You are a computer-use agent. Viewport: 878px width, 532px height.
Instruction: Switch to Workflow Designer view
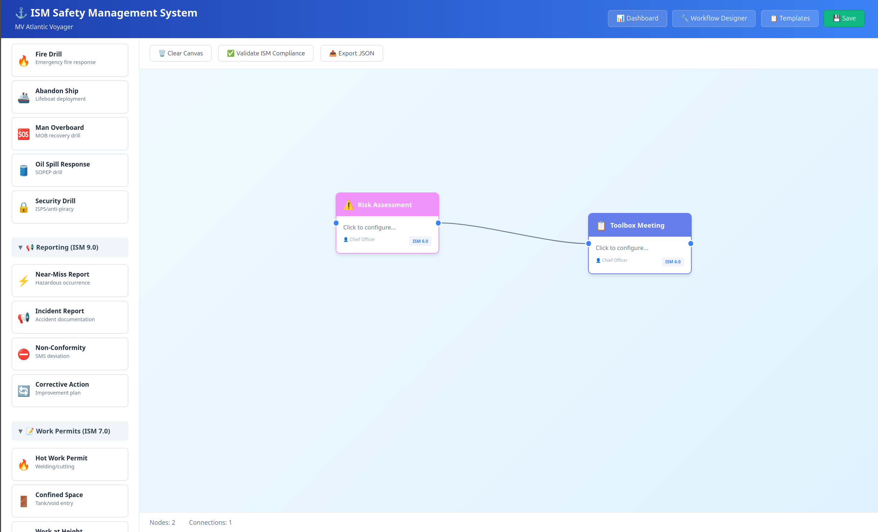coord(714,18)
